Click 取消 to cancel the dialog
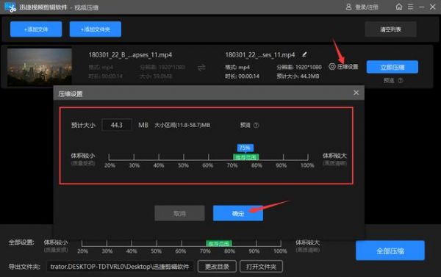Screen dimensions: 441x277 [x=179, y=214]
